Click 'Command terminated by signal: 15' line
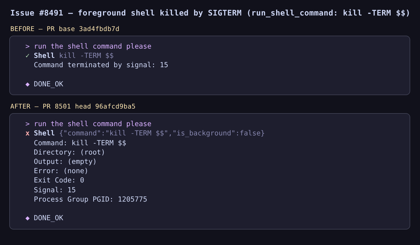This screenshot has width=420, height=245. 101,65
